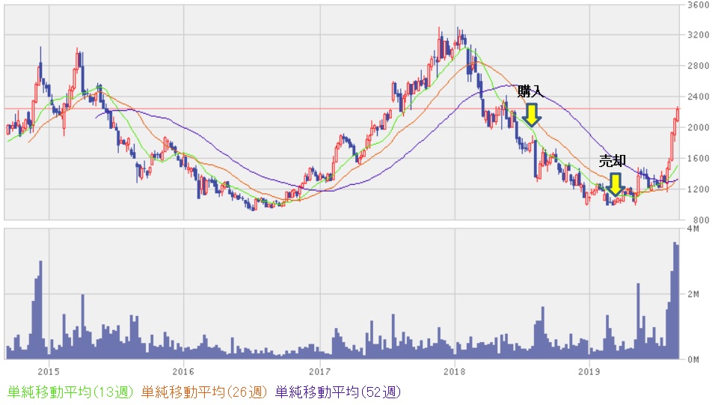Click the 3600 price axis label

[x=699, y=5]
